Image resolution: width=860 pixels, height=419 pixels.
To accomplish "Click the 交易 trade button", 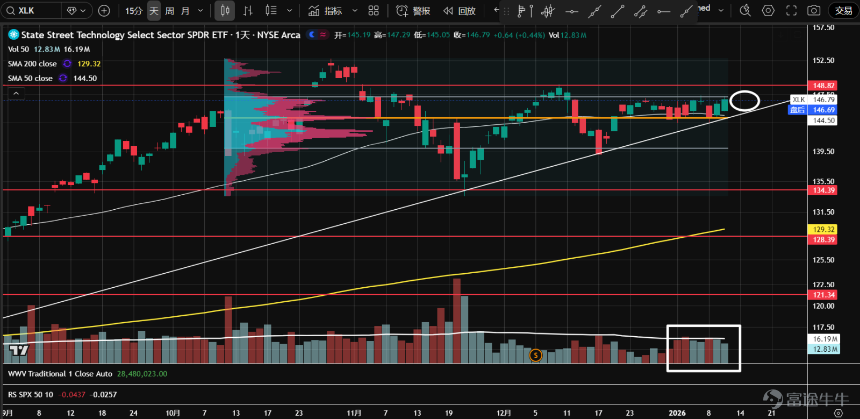I will pyautogui.click(x=843, y=11).
